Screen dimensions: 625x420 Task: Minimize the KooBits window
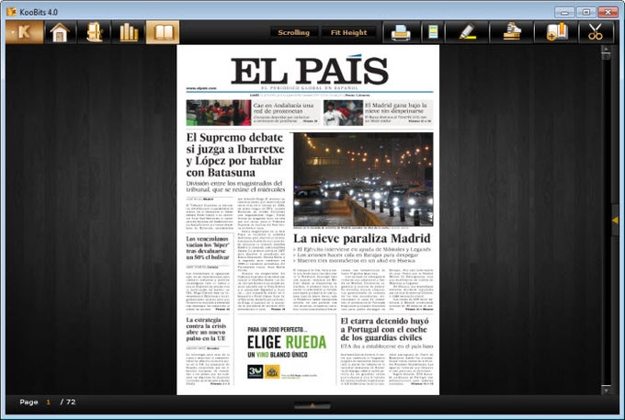click(x=564, y=12)
